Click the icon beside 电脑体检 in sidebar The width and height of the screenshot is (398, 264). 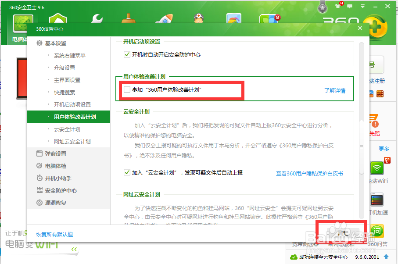click(x=39, y=166)
